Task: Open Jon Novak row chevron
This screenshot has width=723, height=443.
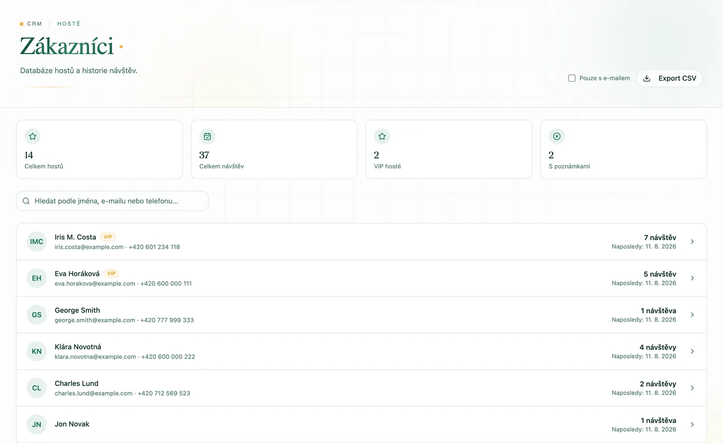Action: [x=692, y=425]
